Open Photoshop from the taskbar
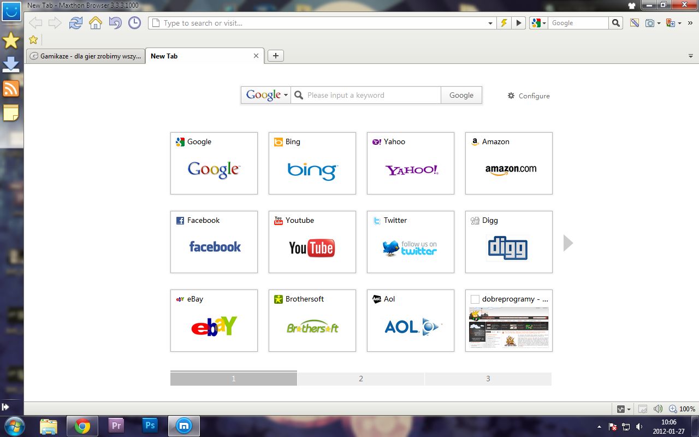Viewport: 699px width, 437px height. point(150,426)
